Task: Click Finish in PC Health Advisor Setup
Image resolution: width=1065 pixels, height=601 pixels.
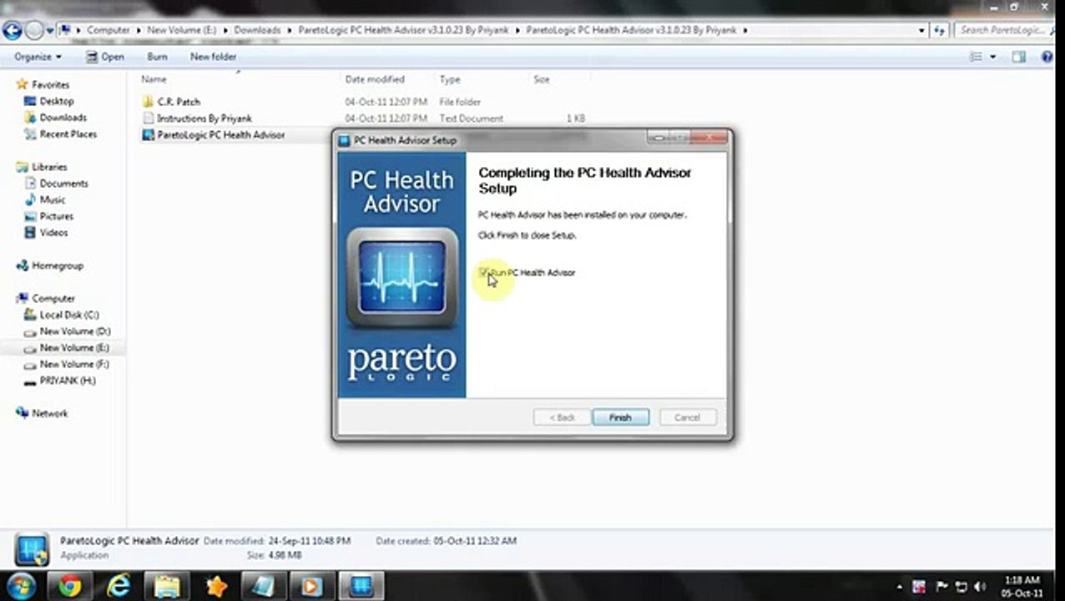Action: point(620,417)
